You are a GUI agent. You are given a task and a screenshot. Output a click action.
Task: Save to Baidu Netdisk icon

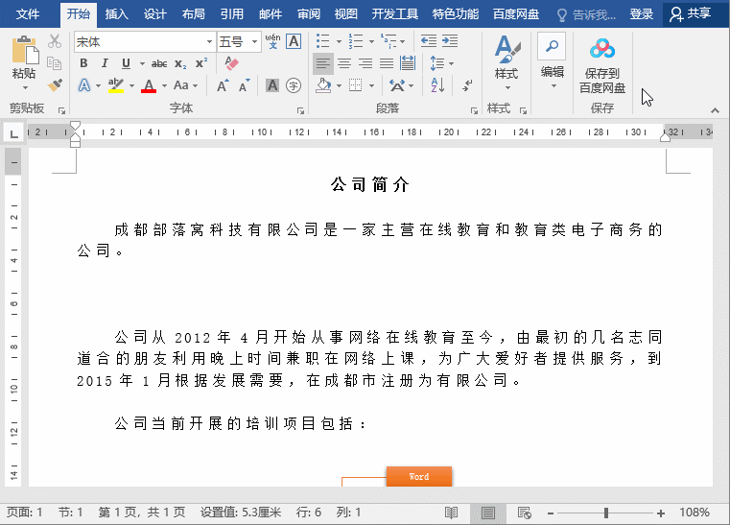pyautogui.click(x=602, y=48)
